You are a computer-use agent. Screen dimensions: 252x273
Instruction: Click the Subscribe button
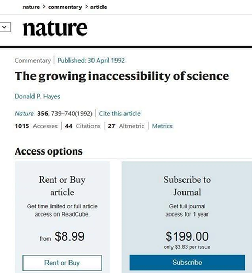pos(187,263)
